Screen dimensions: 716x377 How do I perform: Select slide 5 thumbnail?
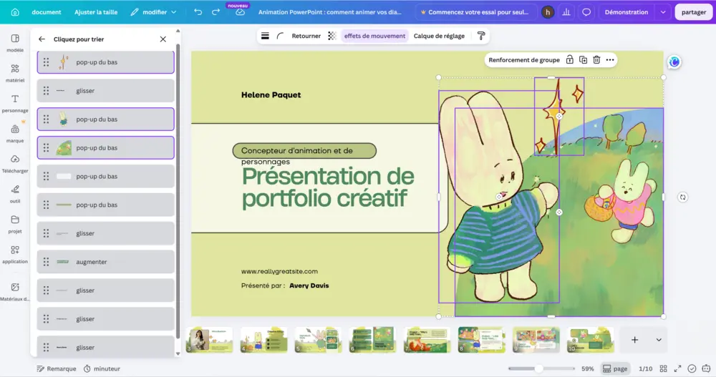coord(319,340)
